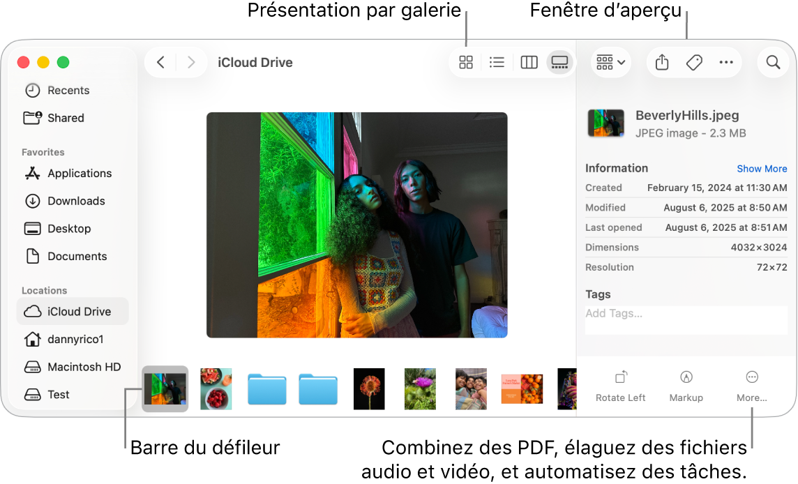Switch to List view

(497, 62)
